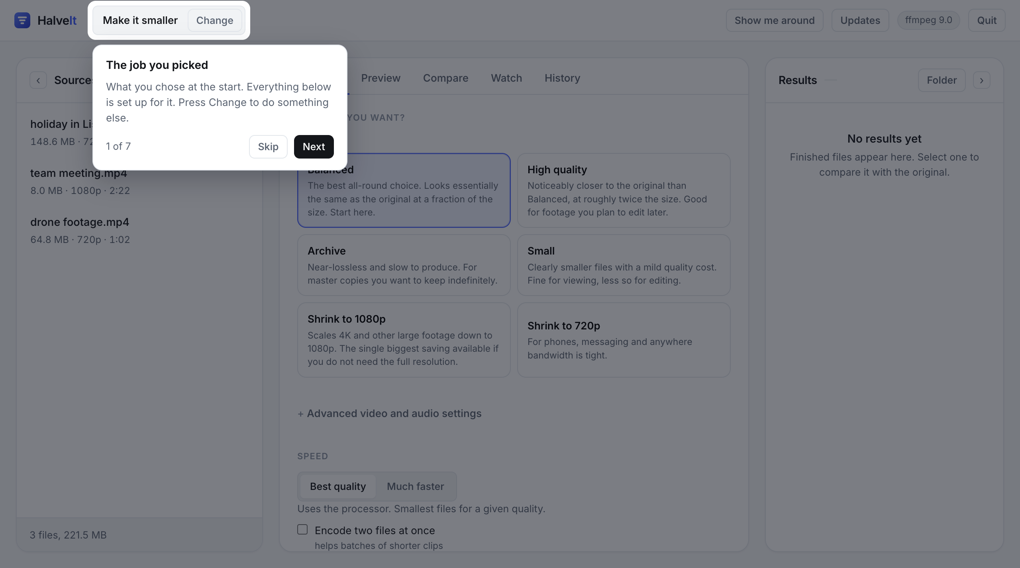Viewport: 1020px width, 568px height.
Task: Check for Updates
Action: pos(860,20)
